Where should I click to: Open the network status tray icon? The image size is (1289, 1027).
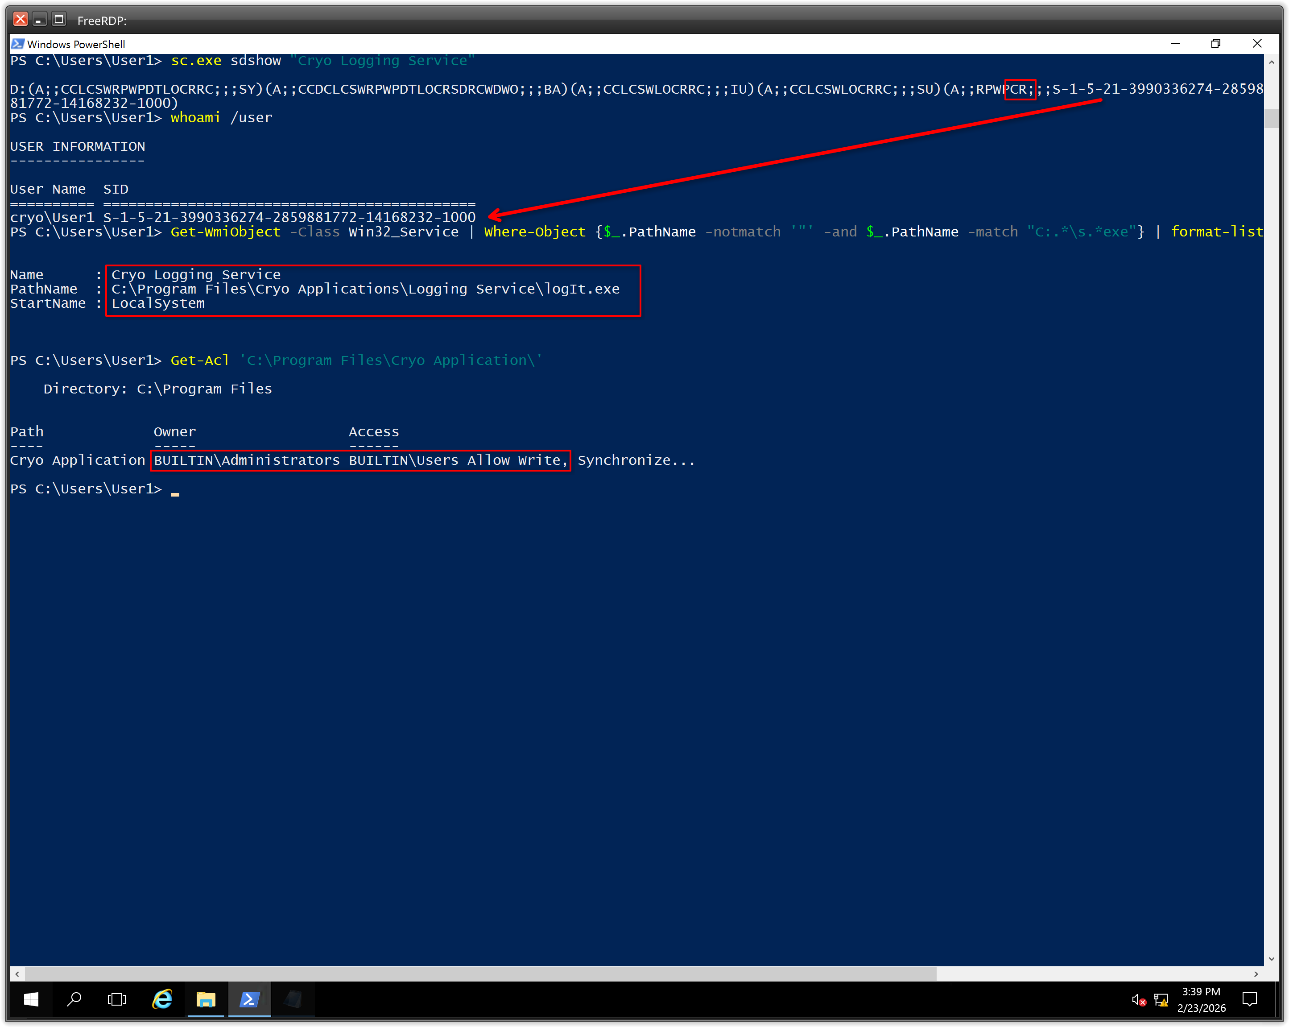pyautogui.click(x=1161, y=999)
